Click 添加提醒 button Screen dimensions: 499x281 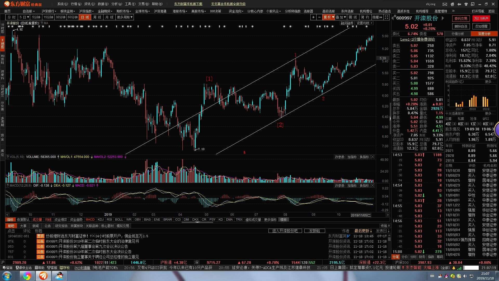(481, 26)
